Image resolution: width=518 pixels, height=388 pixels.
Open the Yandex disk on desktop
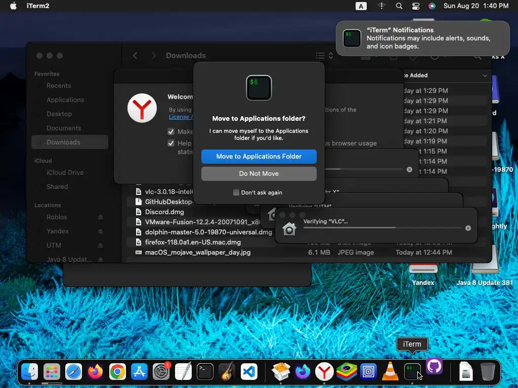coord(423,274)
